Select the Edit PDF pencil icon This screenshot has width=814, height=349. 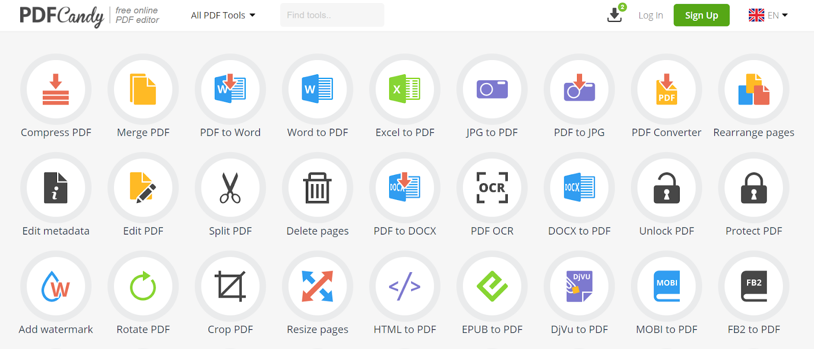click(143, 188)
